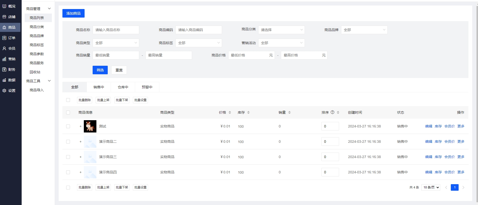Viewport: 478px width, 205px height.
Task: Open the 商品标签 dropdown
Action: (199, 43)
